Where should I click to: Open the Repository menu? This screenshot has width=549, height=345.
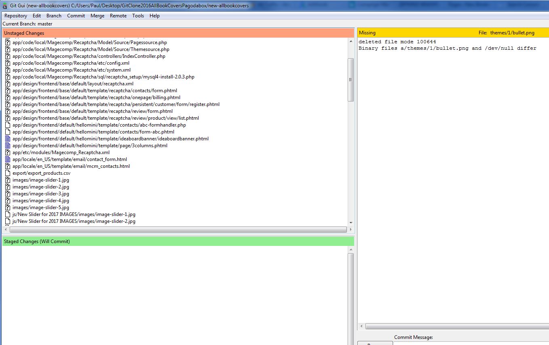[16, 16]
